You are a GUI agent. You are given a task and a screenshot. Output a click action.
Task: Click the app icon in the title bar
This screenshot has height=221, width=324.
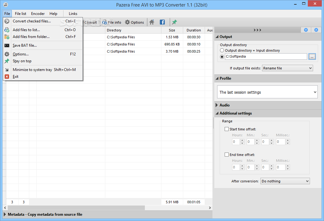pyautogui.click(x=6, y=4)
